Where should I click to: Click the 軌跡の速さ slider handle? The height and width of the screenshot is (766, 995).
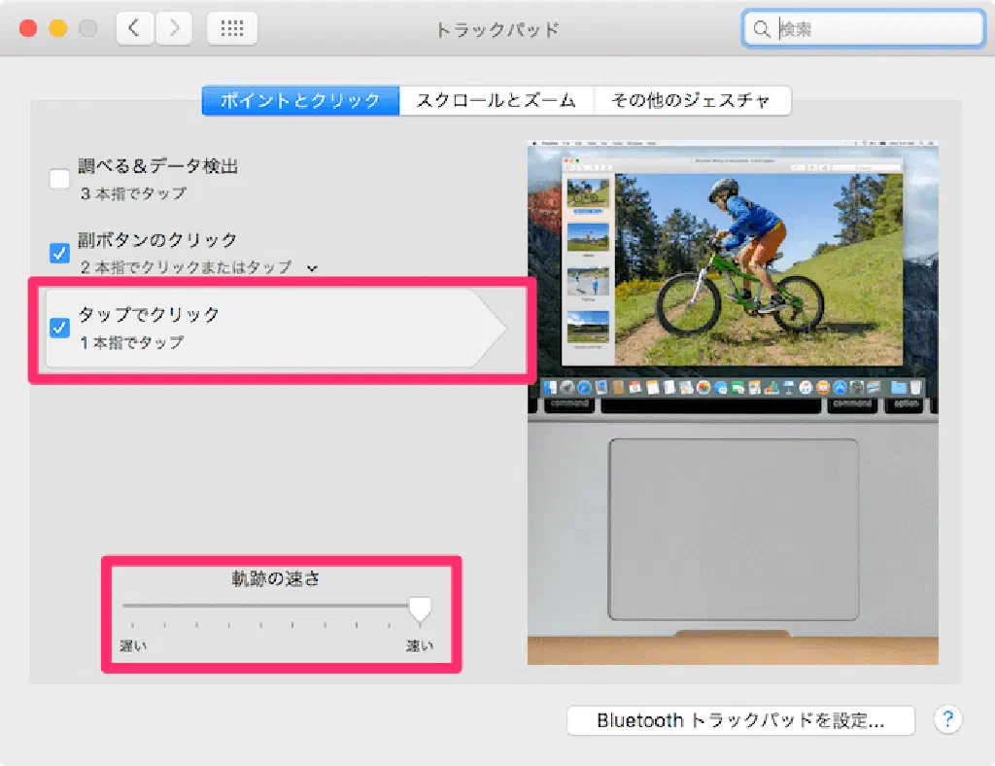(x=420, y=609)
